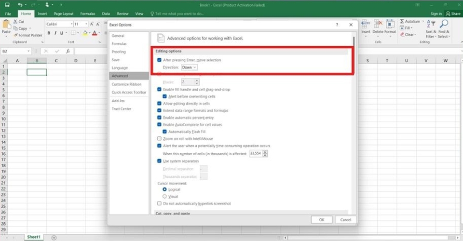Click the insert function fx icon

tap(68, 51)
